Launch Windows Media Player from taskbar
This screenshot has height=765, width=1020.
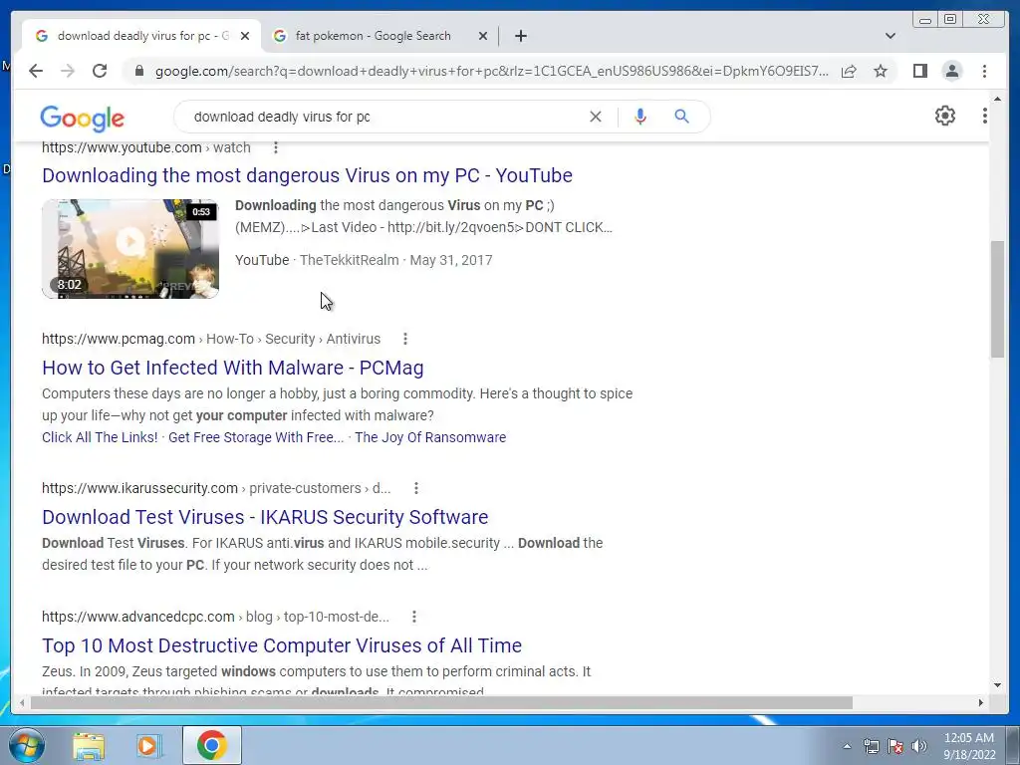[148, 745]
